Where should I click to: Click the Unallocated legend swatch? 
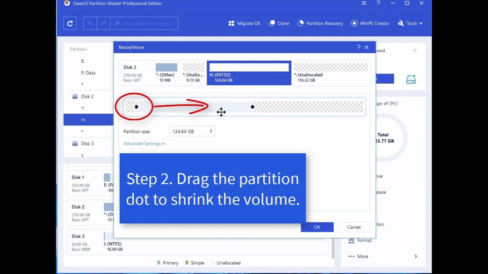click(x=213, y=263)
